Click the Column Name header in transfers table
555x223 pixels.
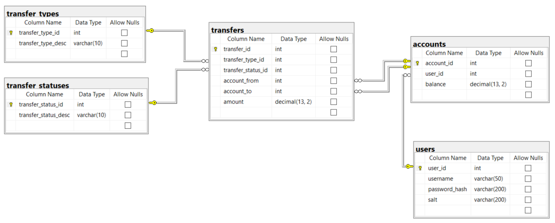246,39
